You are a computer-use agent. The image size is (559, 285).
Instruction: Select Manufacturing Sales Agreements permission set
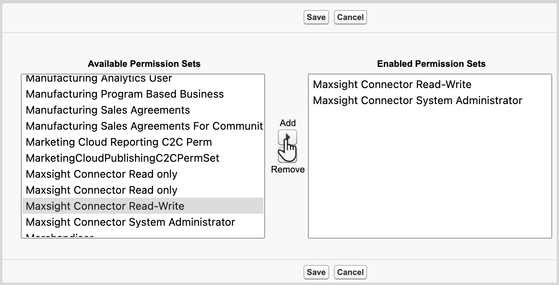click(x=107, y=110)
